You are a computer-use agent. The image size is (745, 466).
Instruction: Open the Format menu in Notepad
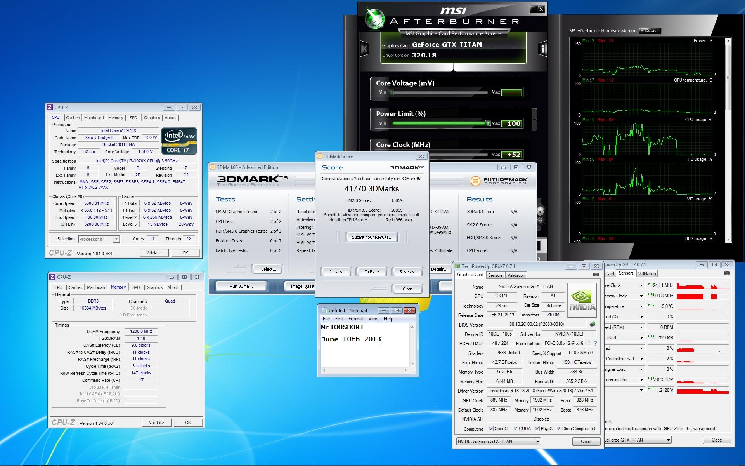coord(355,319)
